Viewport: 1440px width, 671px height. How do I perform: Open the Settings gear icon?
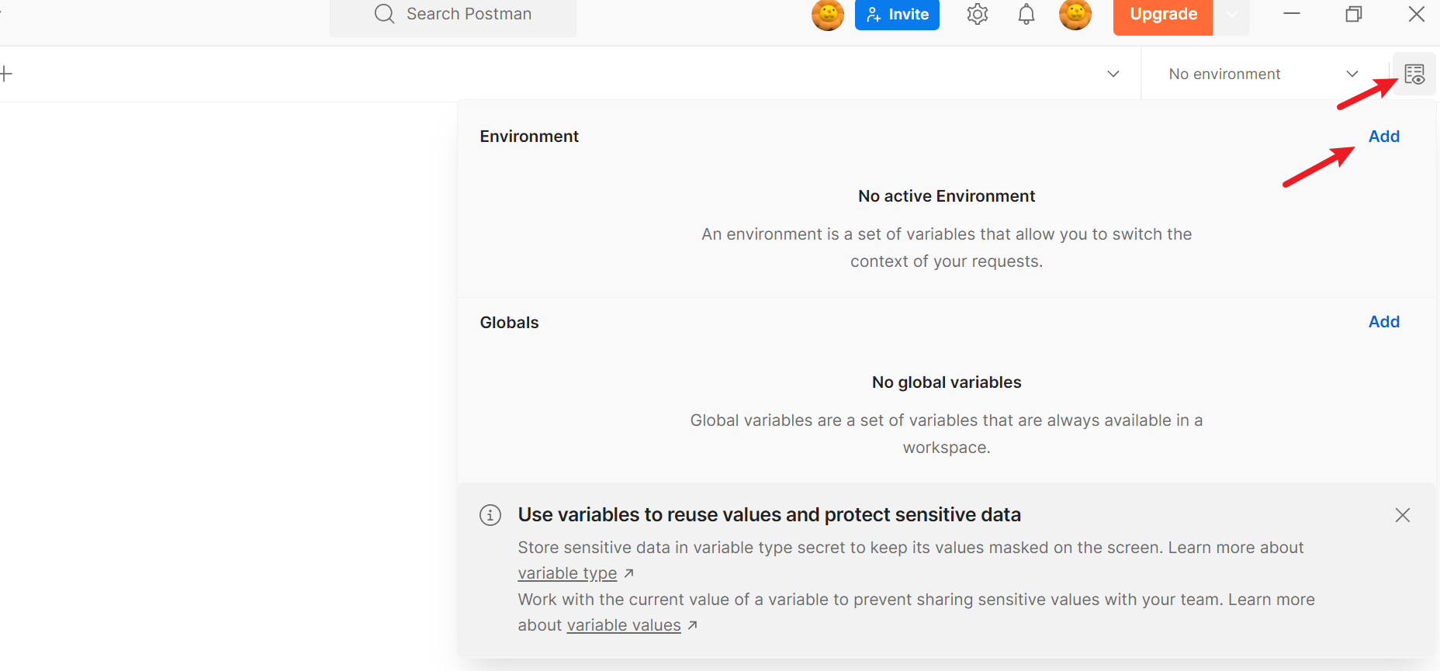point(978,15)
